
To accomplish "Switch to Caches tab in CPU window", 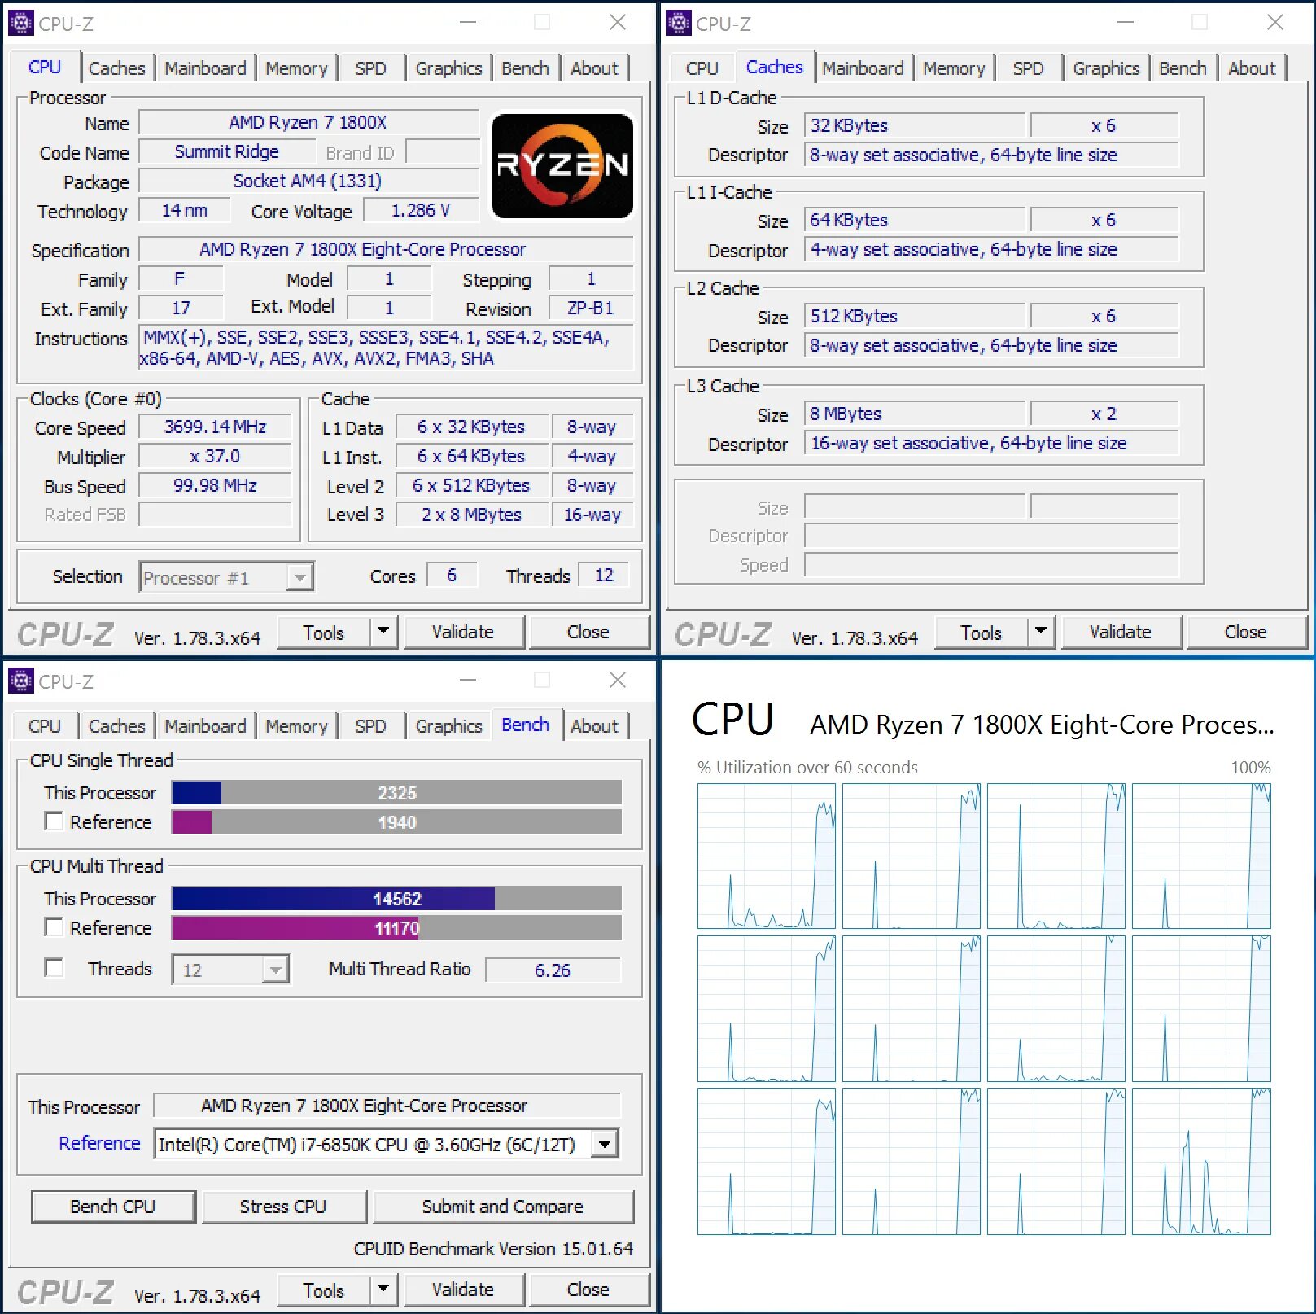I will point(117,68).
